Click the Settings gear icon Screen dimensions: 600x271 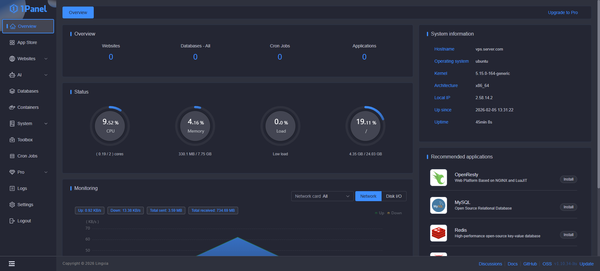[x=12, y=205]
